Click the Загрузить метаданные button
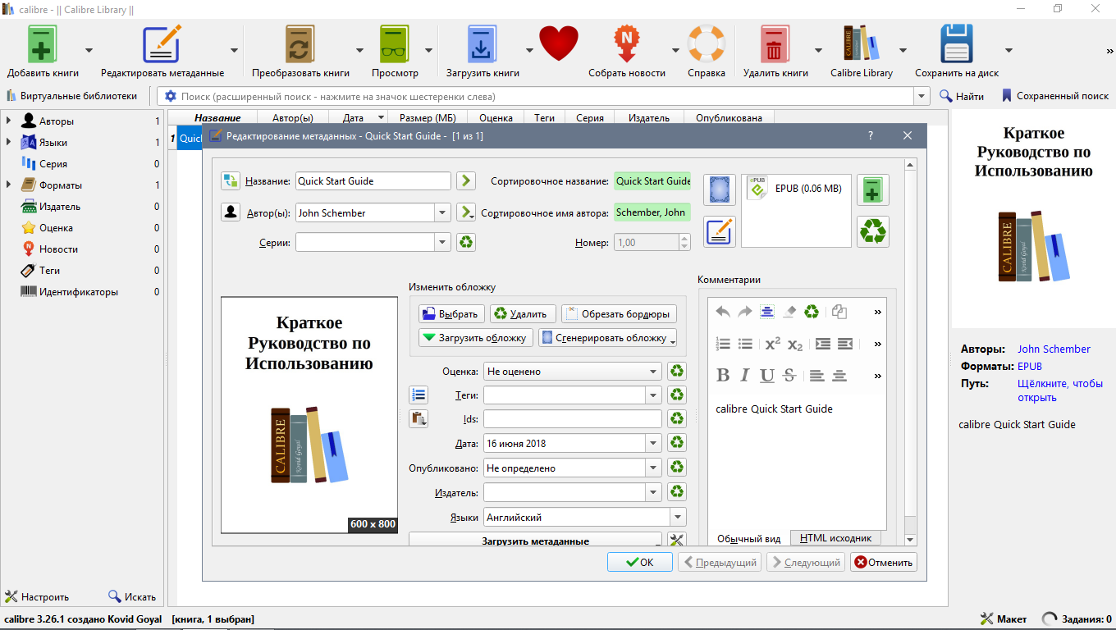 coord(535,540)
